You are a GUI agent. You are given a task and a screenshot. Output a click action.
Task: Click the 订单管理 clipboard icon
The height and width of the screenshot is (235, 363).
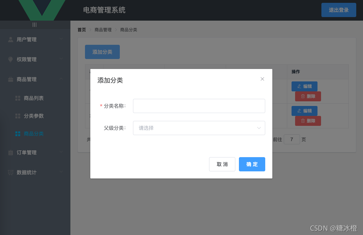click(10, 153)
